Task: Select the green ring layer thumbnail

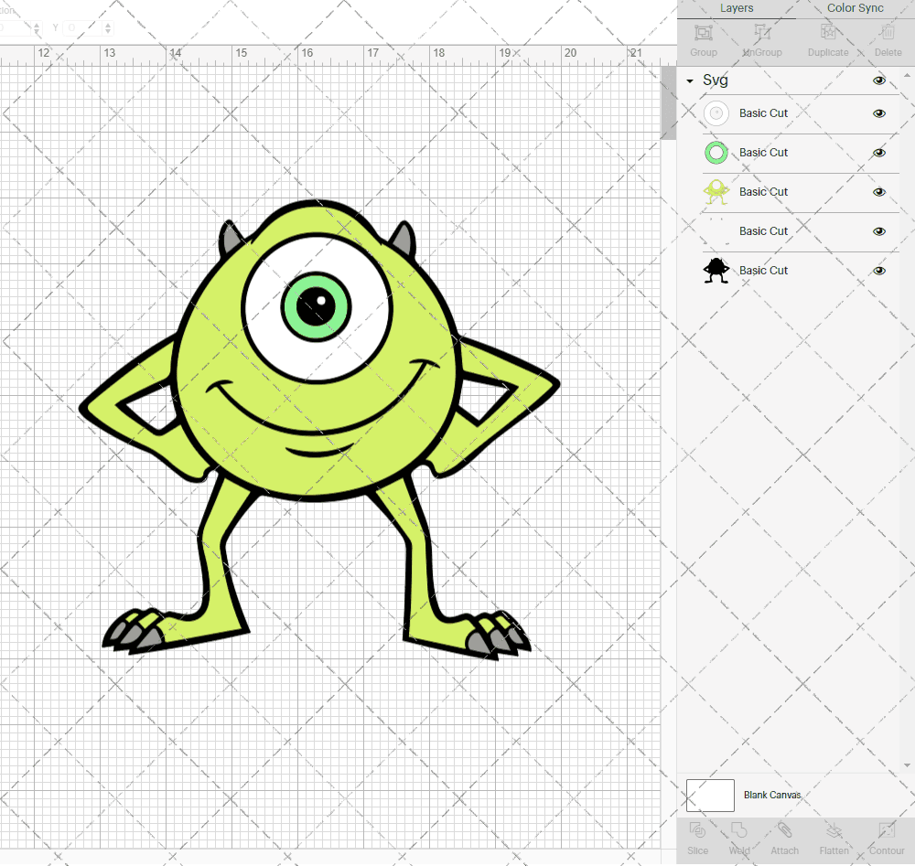Action: (x=716, y=153)
